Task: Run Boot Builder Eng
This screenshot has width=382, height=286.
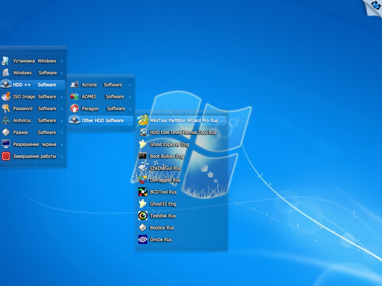Action: [182, 156]
